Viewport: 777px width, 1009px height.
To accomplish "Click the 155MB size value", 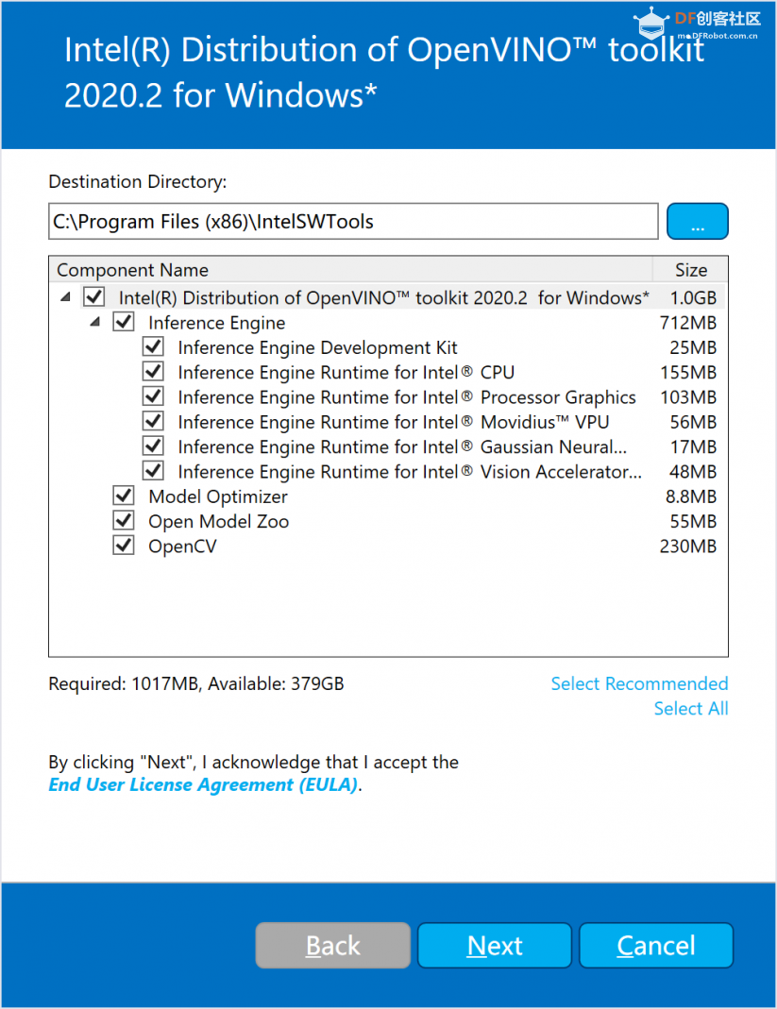I will tap(688, 373).
